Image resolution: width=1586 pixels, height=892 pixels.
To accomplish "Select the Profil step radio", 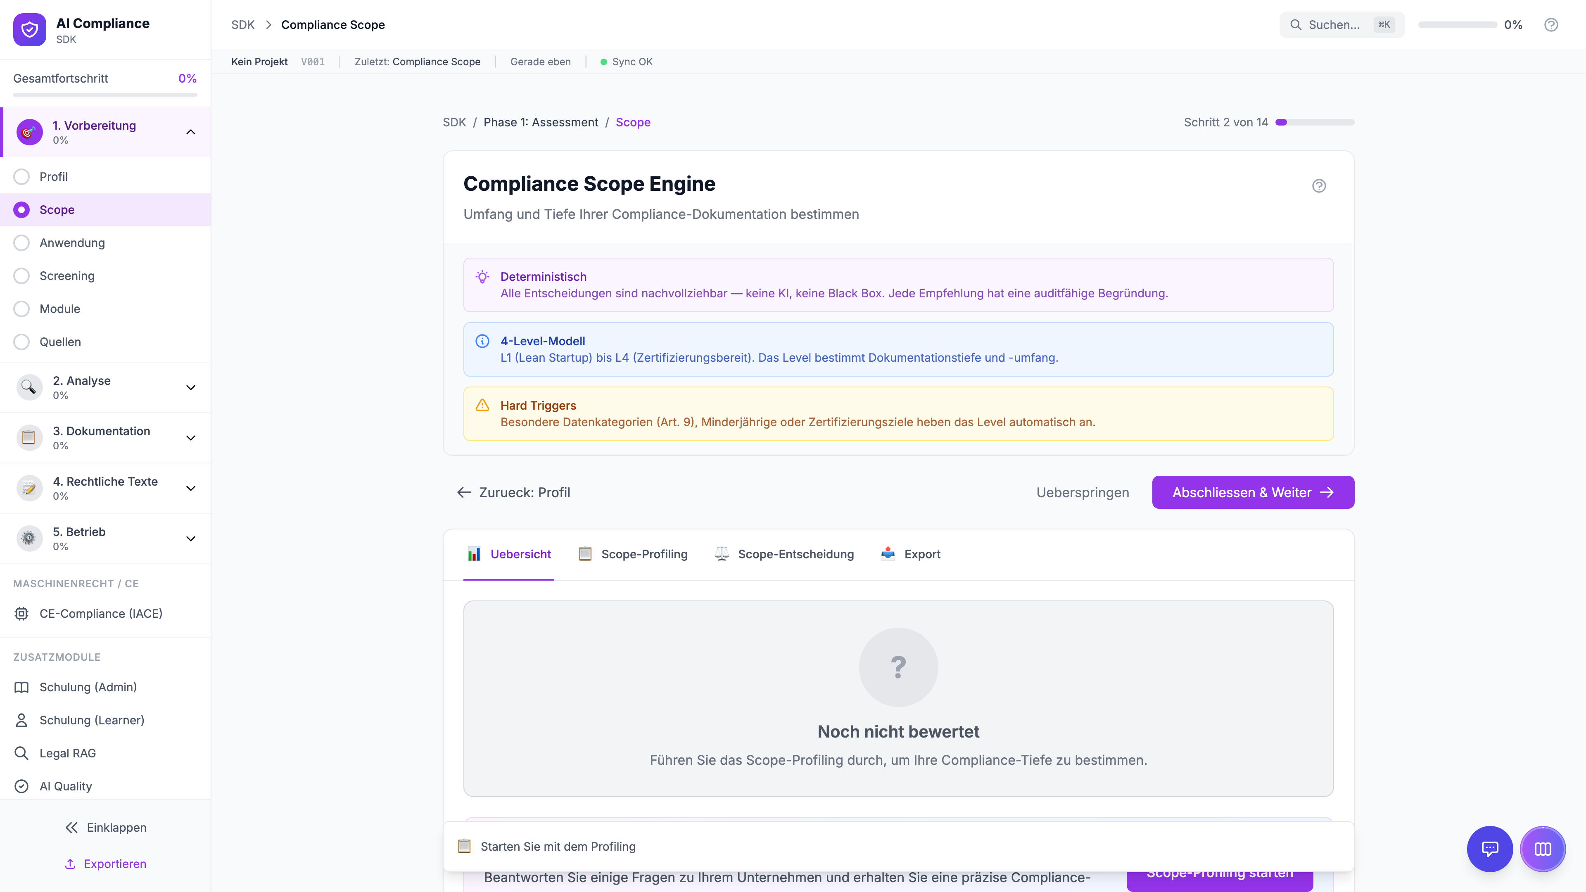I will [x=21, y=177].
